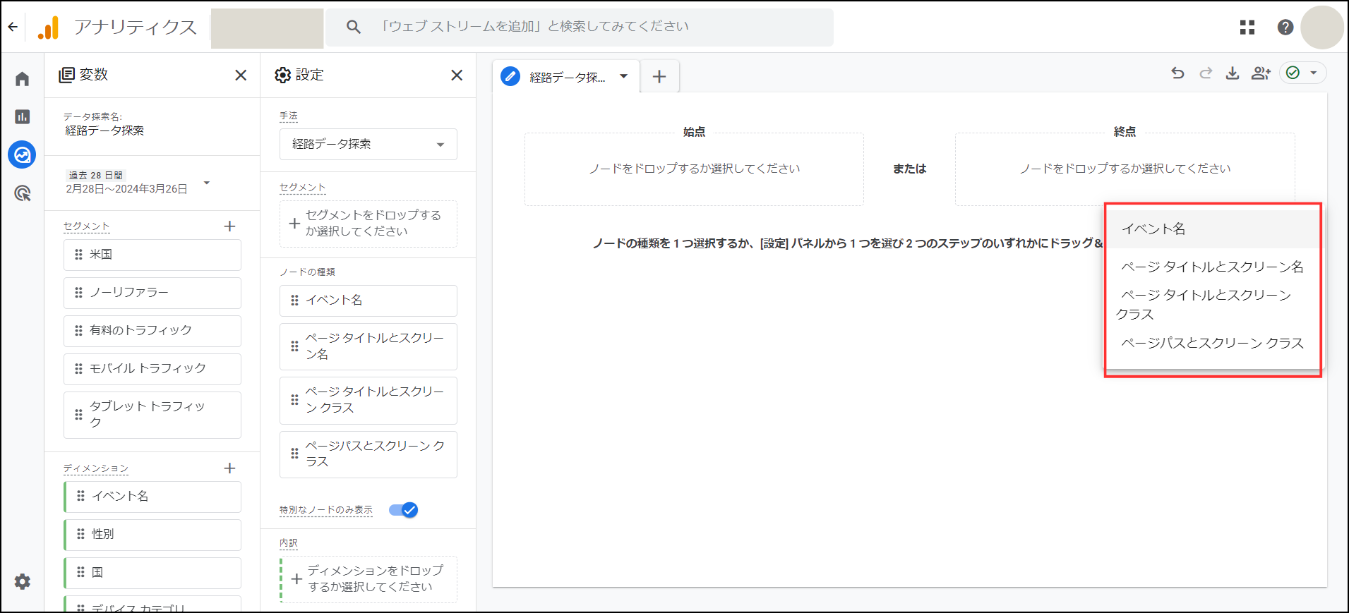Open the Help question mark icon

pyautogui.click(x=1285, y=28)
